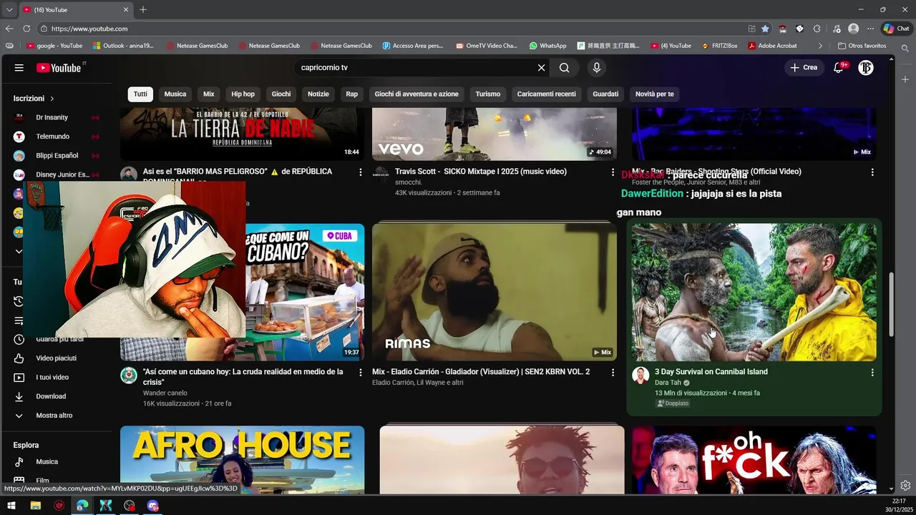916x515 pixels.
Task: Expand more subscriptions with down chevron
Action: (x=19, y=251)
